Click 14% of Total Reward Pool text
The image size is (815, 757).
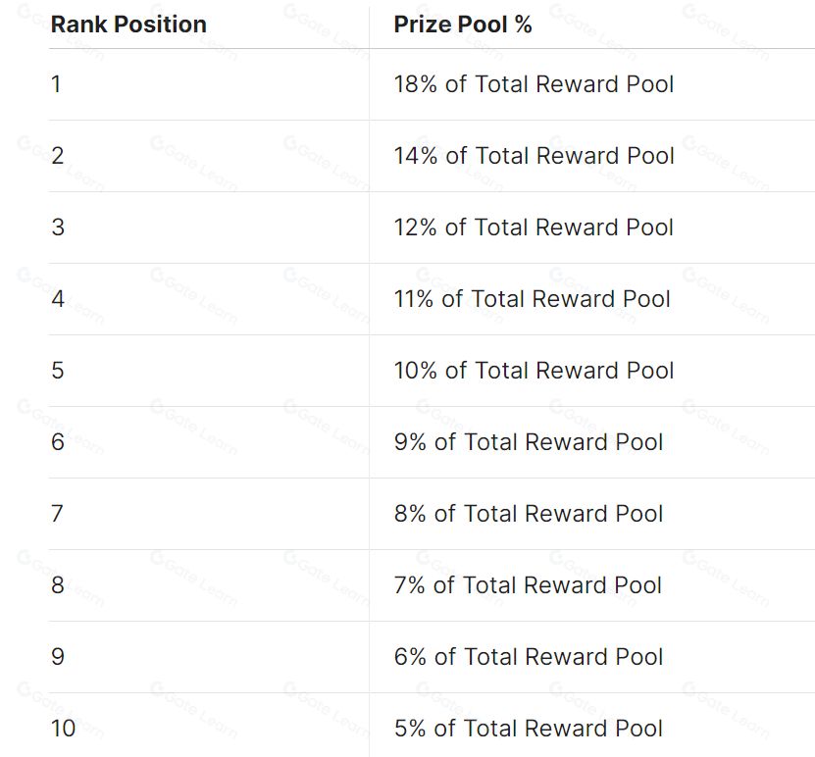[534, 156]
